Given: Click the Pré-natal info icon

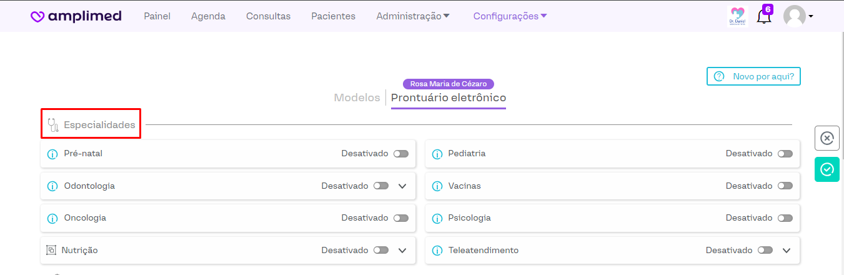Looking at the screenshot, I should point(52,154).
